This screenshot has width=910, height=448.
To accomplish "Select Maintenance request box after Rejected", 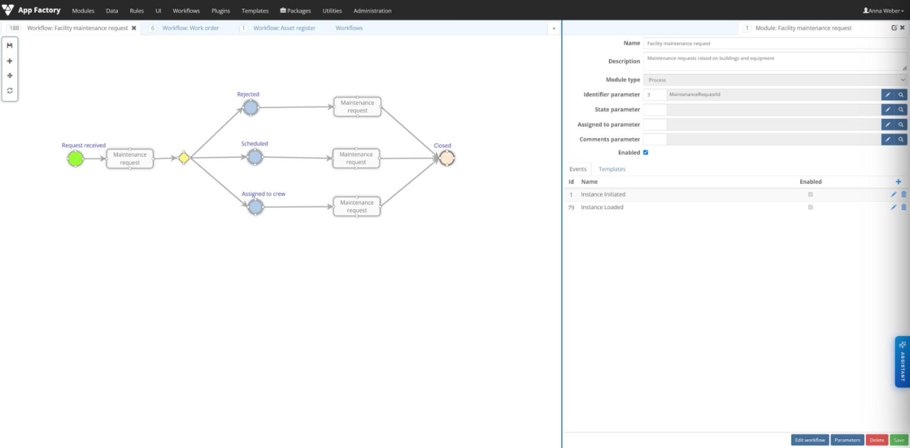I will pyautogui.click(x=358, y=107).
